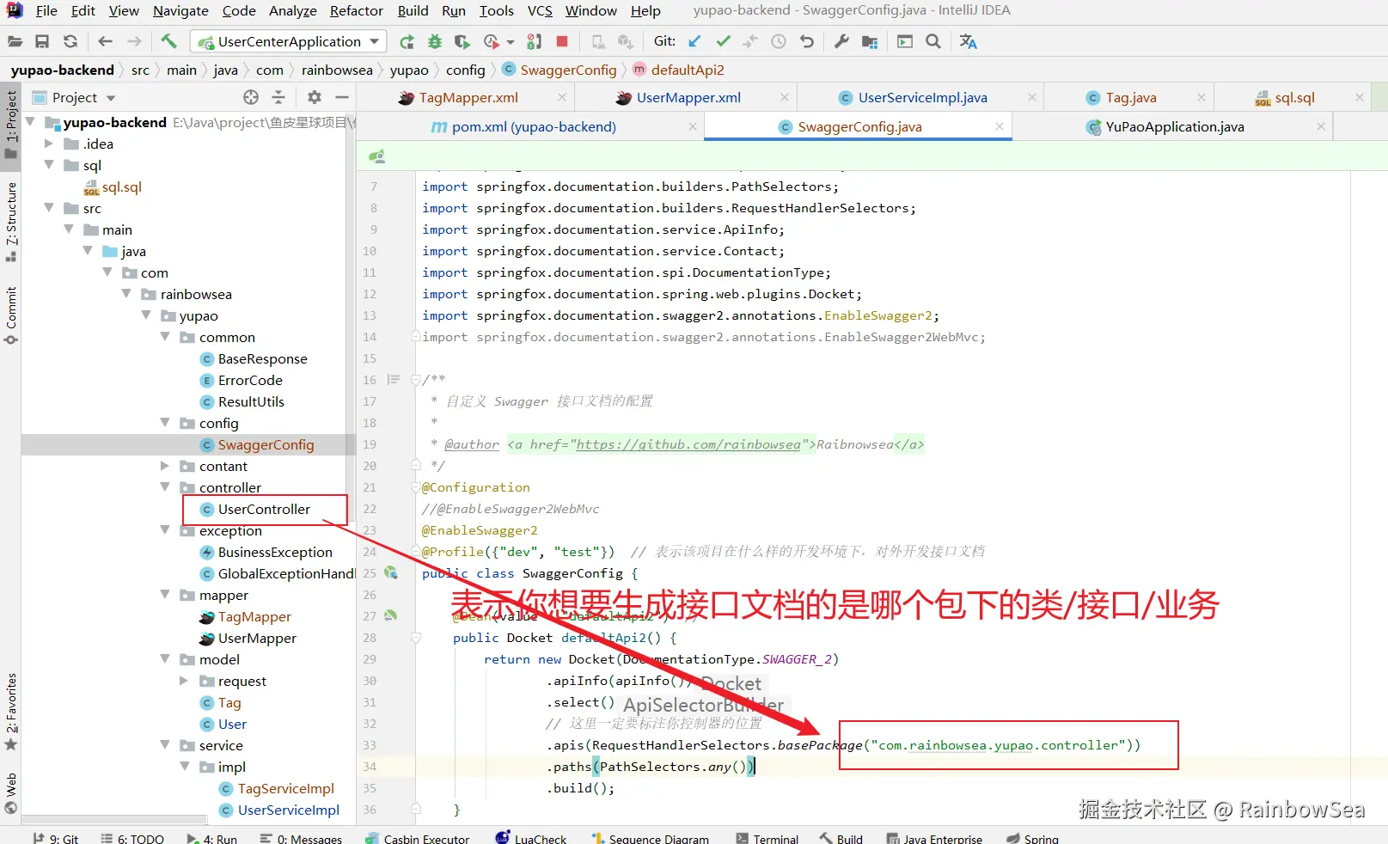
Task: Expand the request folder in model
Action: tap(183, 681)
